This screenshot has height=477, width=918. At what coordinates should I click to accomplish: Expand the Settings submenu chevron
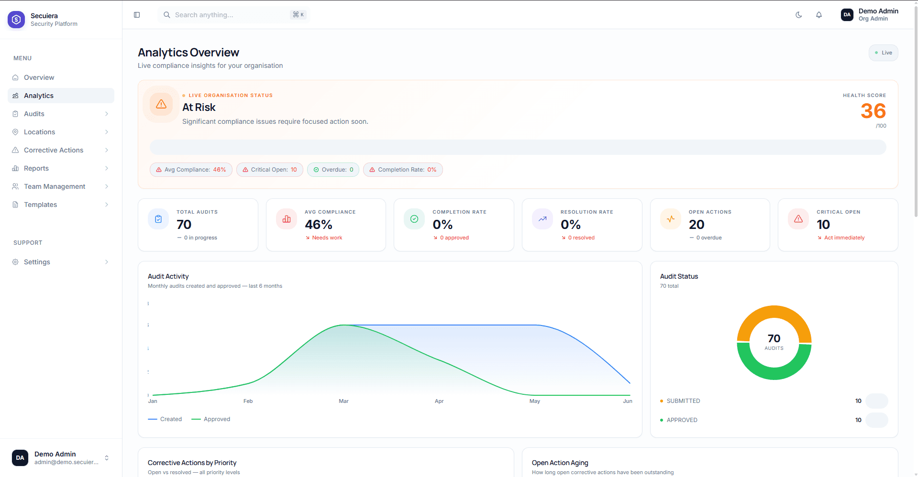tap(107, 262)
